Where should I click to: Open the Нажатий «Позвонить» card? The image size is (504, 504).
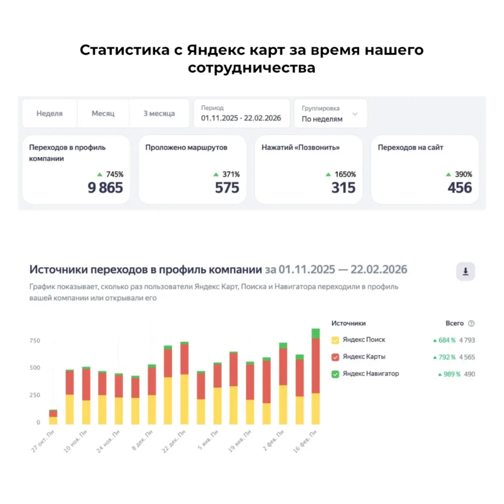coord(309,169)
